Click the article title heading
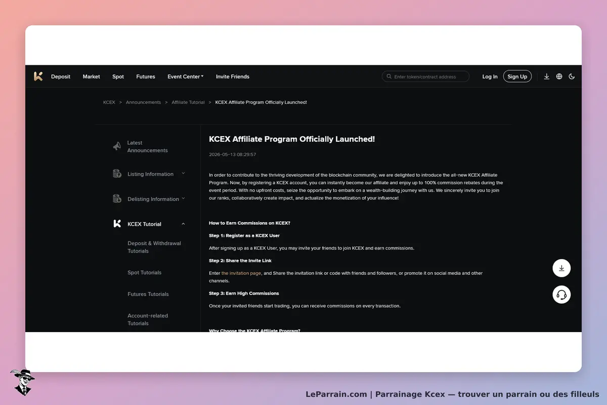This screenshot has width=607, height=405. (292, 139)
